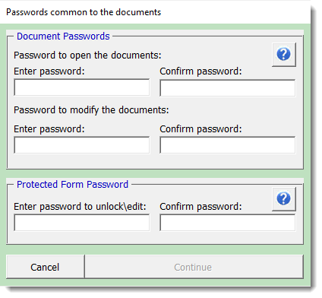Click the Cancel button

click(x=45, y=267)
